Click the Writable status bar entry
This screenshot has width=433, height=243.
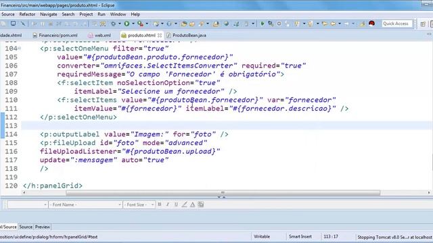point(262,236)
